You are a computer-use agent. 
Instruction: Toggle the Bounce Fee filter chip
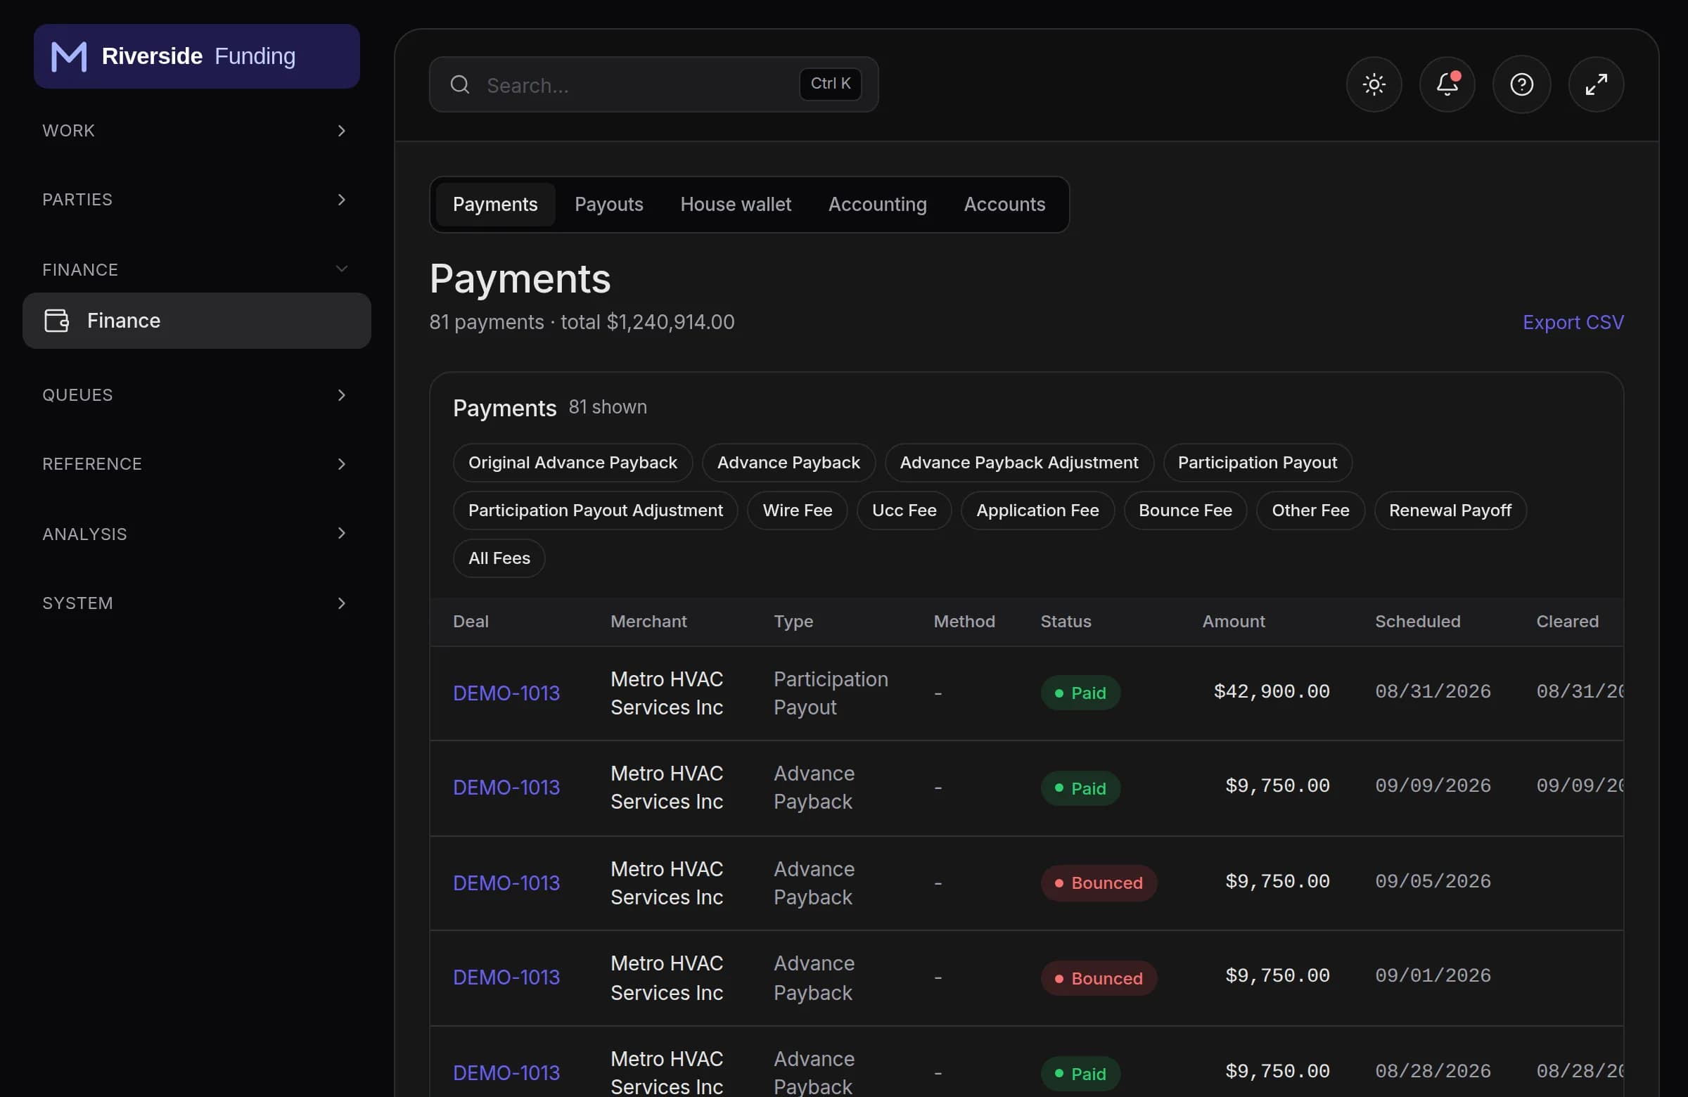point(1185,510)
